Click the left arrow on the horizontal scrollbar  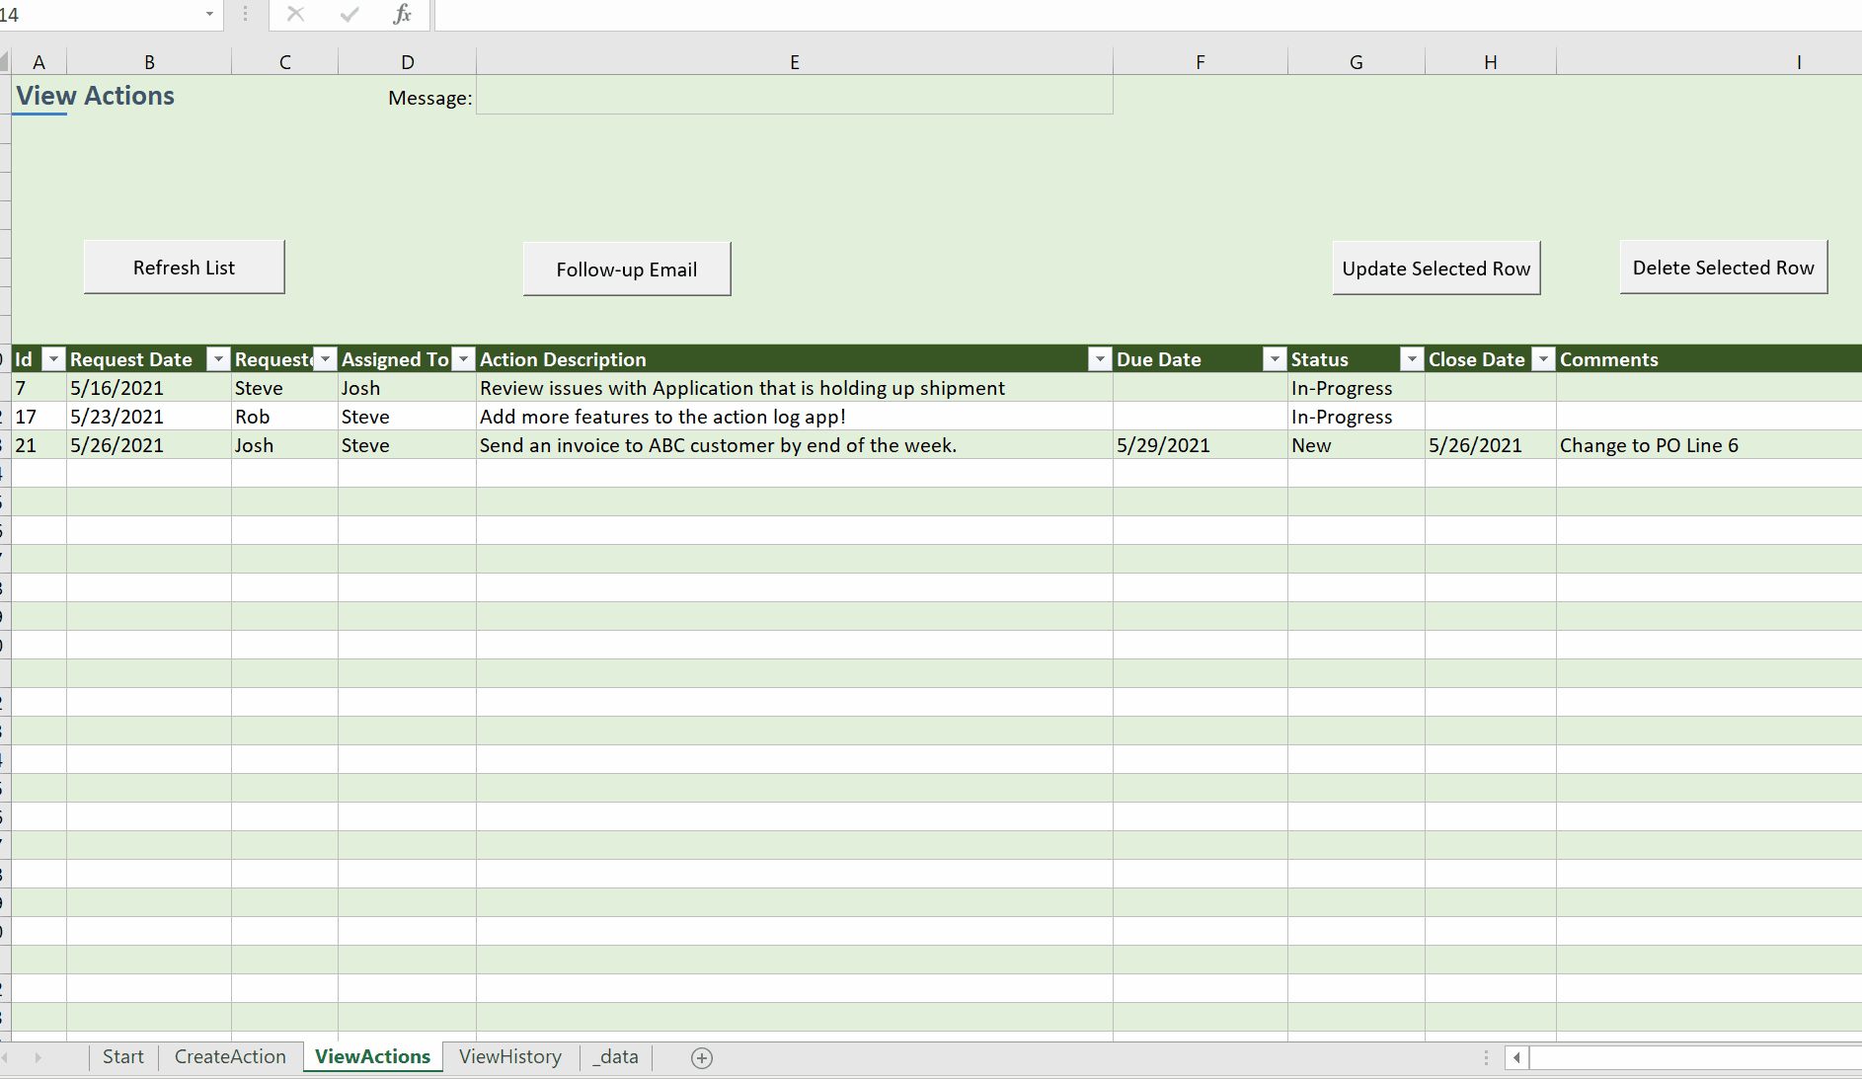pos(1517,1057)
